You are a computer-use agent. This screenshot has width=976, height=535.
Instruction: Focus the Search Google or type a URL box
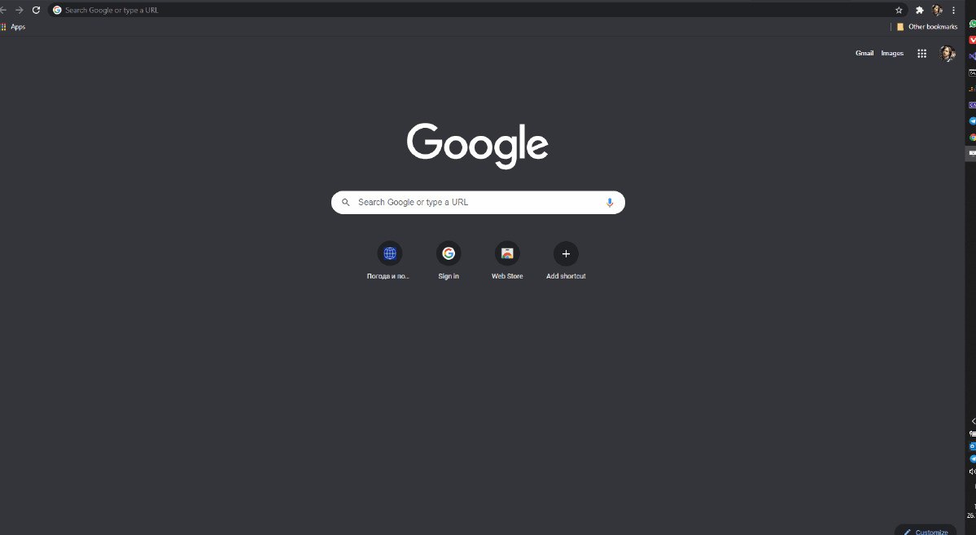[478, 203]
